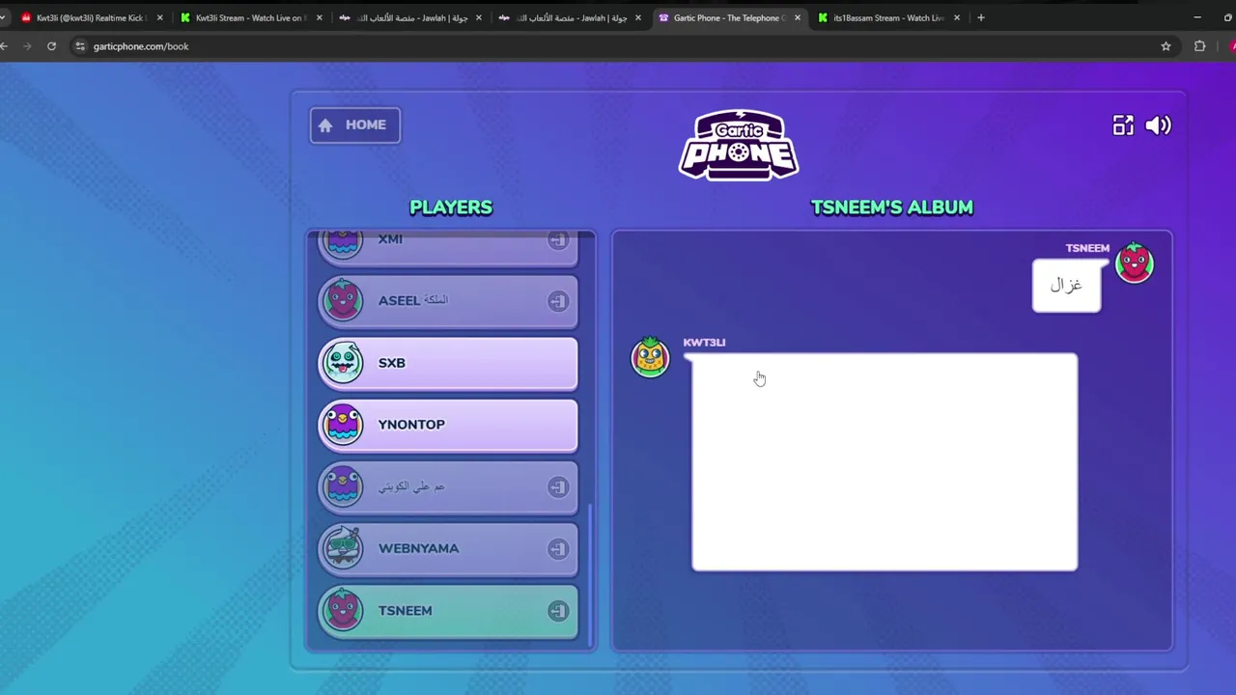
Task: Go back to previous page
Action: coord(5,46)
